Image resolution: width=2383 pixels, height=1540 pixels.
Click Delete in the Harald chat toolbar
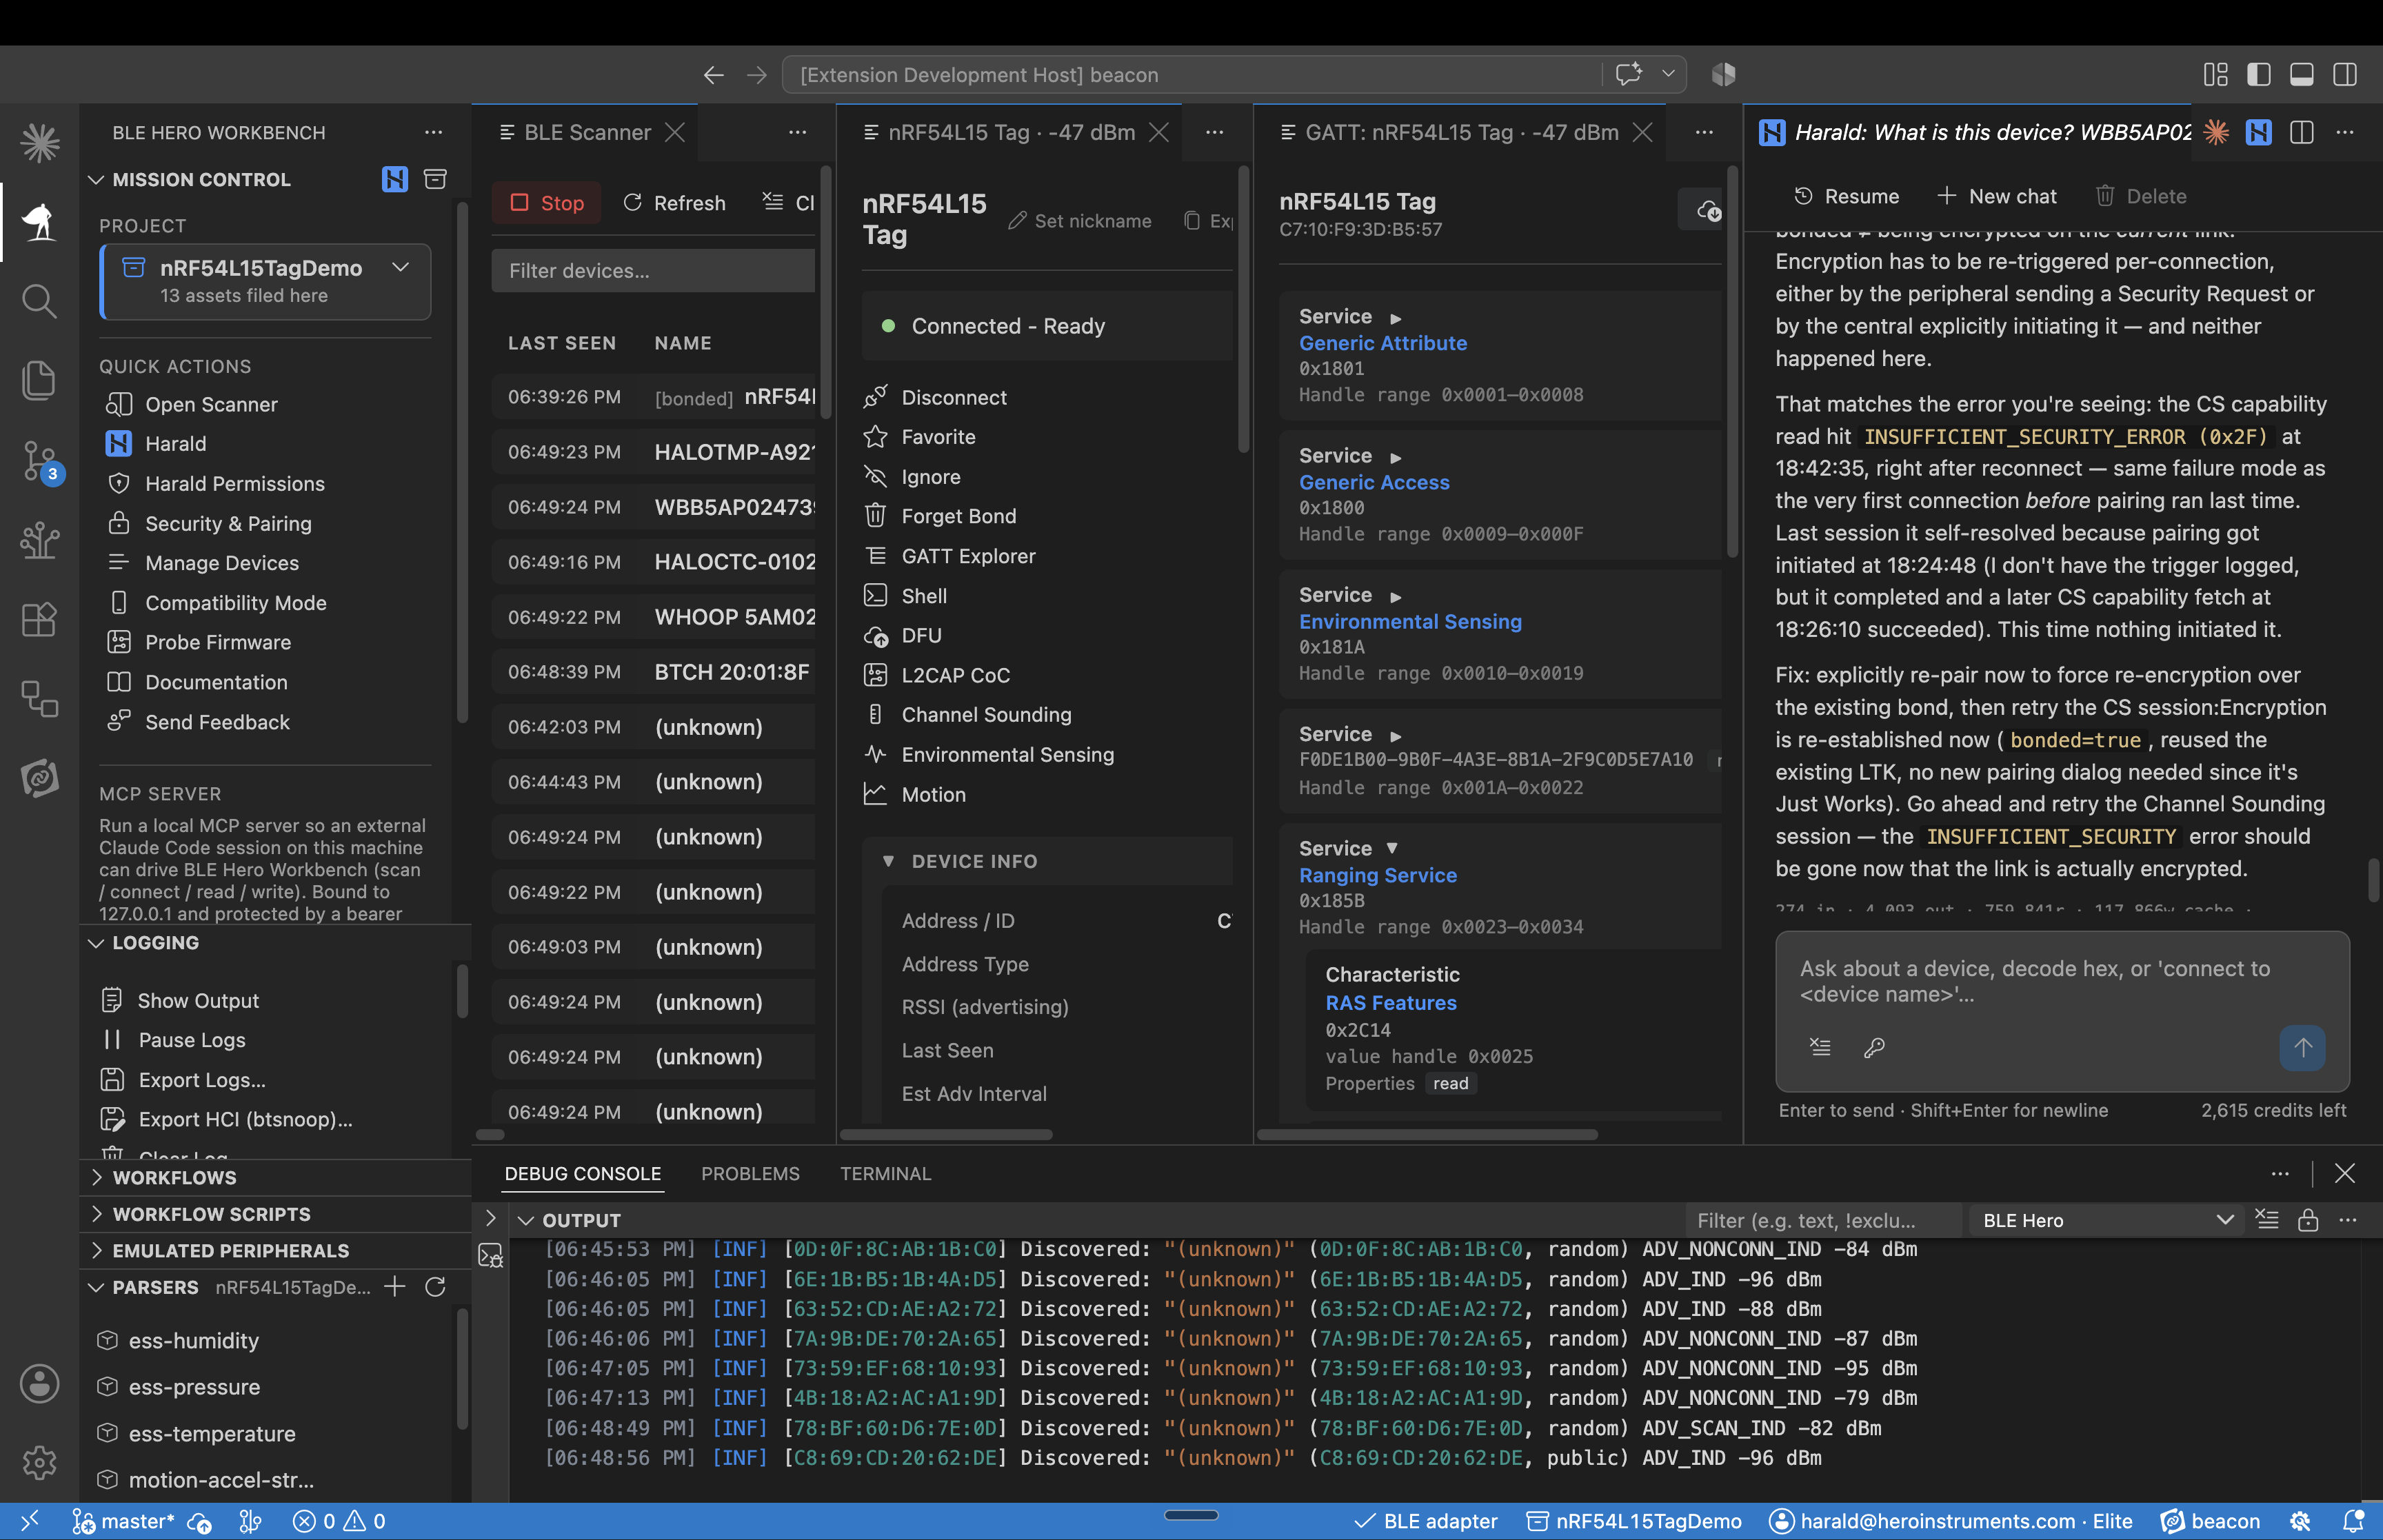pos(2141,196)
